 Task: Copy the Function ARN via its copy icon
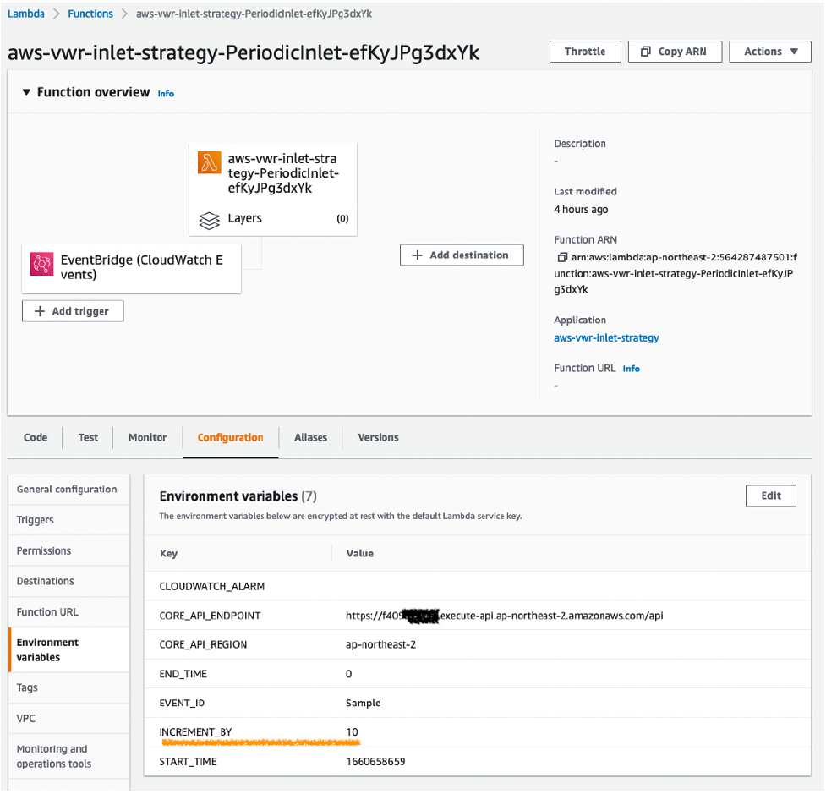click(x=562, y=258)
